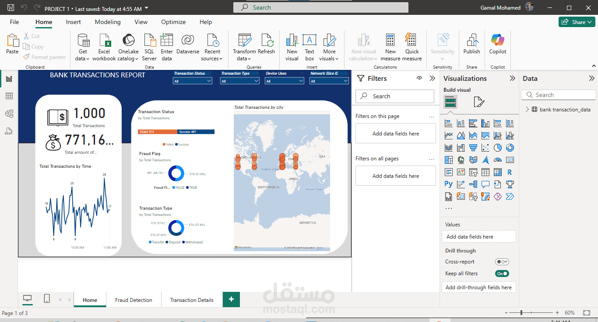
Task: Show more visuals ellipsis in gallery
Action: 449,209
